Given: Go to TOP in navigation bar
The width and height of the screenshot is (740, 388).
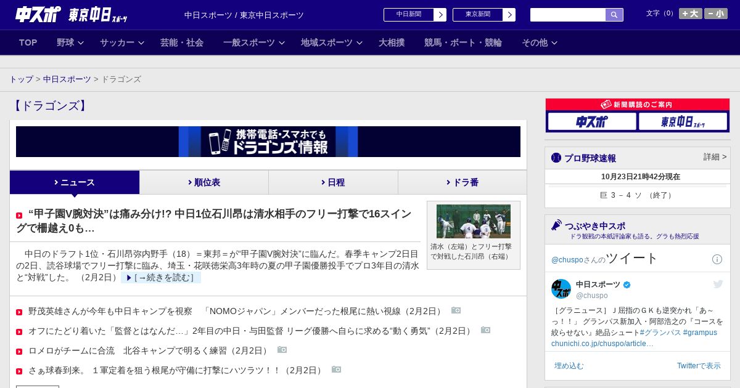Looking at the screenshot, I should 28,42.
